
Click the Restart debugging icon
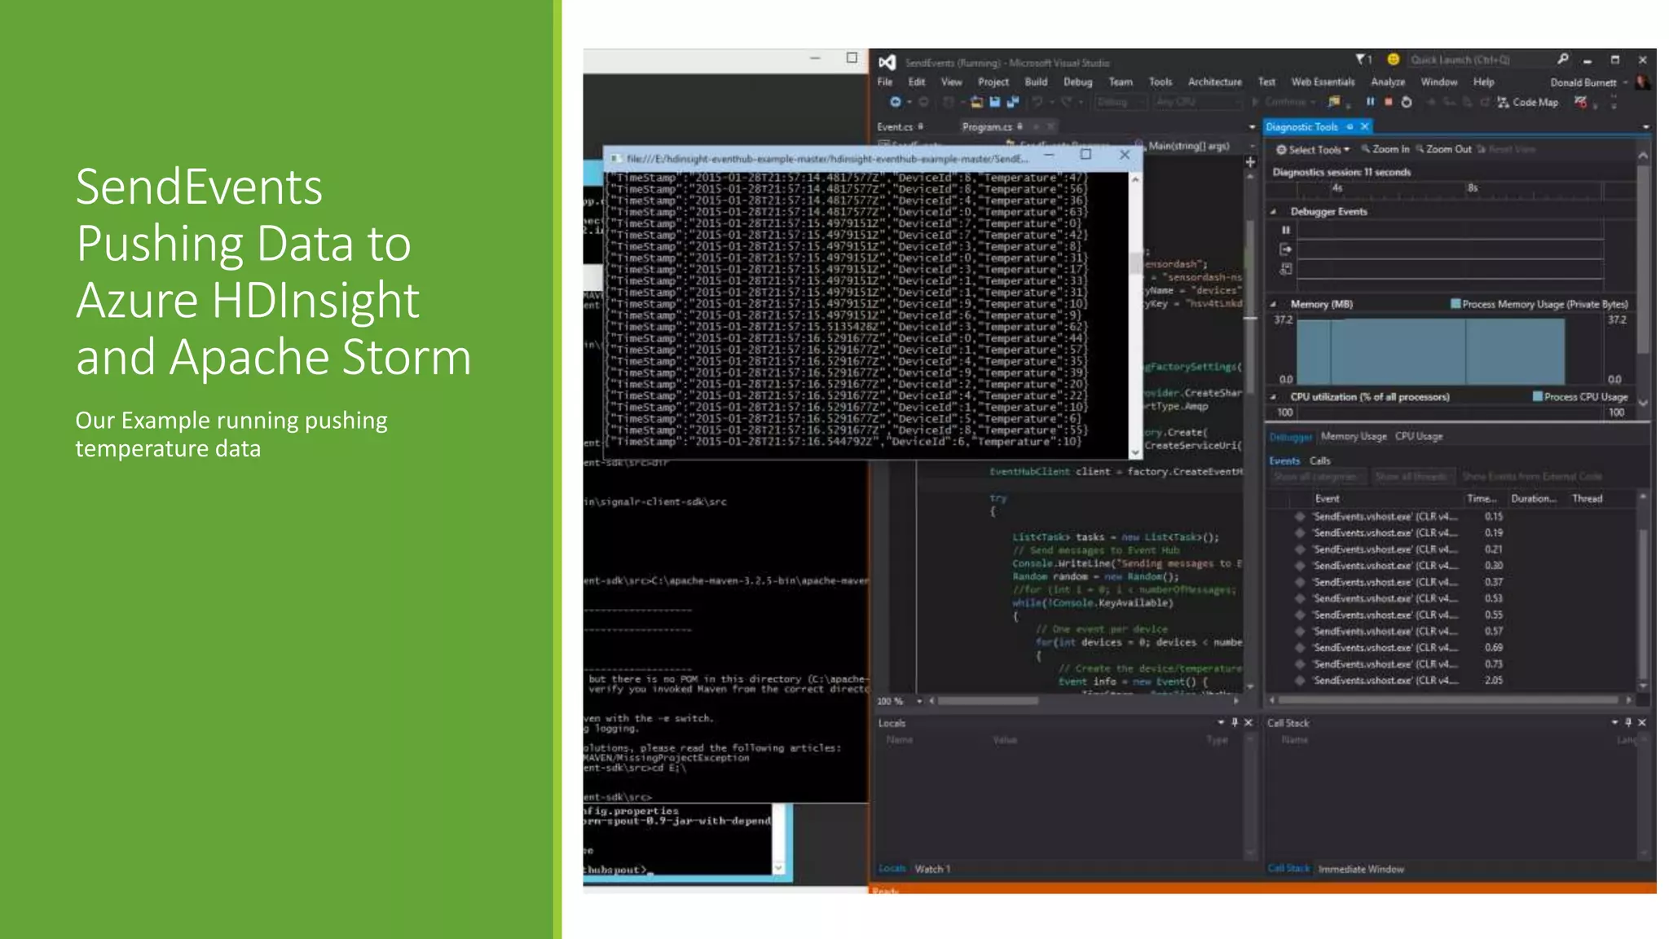[x=1406, y=102]
